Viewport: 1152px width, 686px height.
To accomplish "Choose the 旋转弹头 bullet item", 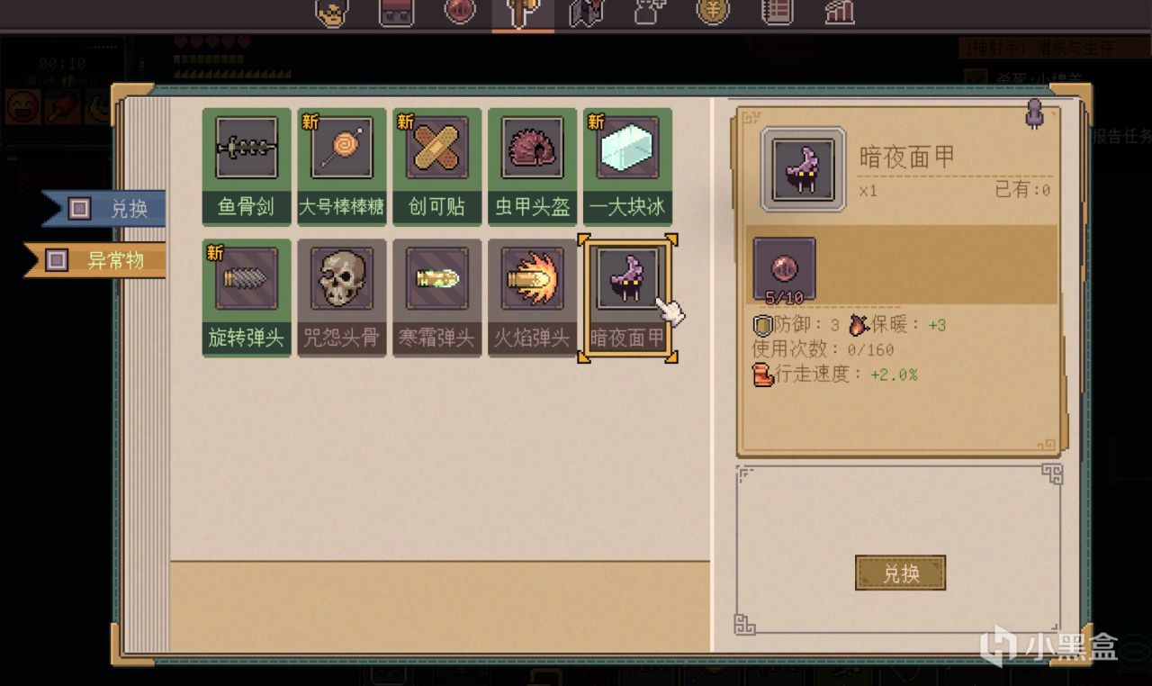I will [x=247, y=298].
